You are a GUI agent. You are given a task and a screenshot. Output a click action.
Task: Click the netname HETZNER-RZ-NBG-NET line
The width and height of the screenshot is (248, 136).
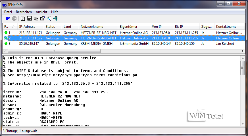42,96
